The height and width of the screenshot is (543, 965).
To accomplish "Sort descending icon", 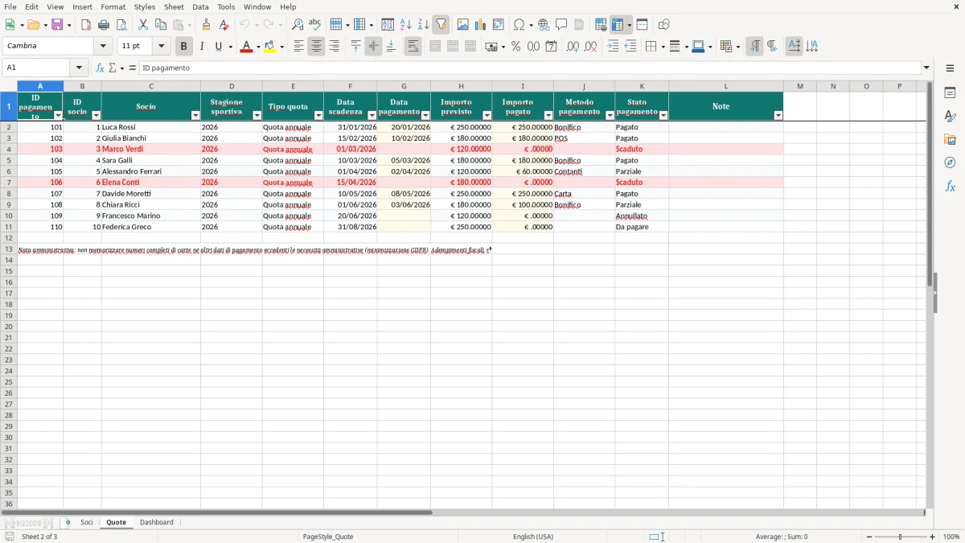I will (423, 25).
